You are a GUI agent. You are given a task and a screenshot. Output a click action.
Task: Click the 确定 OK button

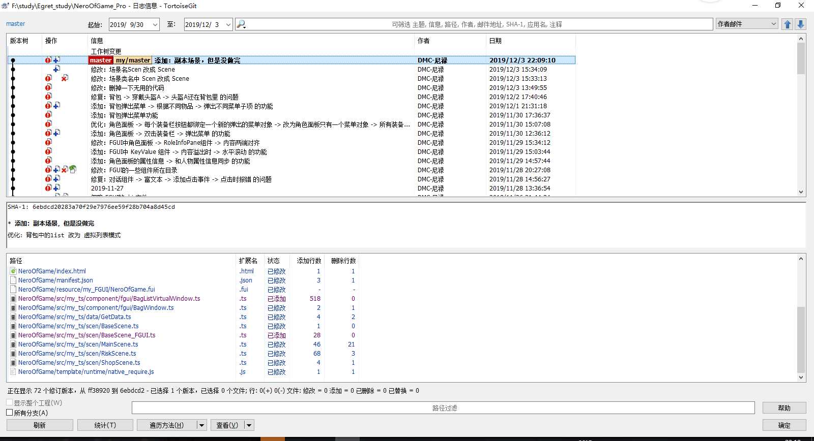[x=784, y=425]
